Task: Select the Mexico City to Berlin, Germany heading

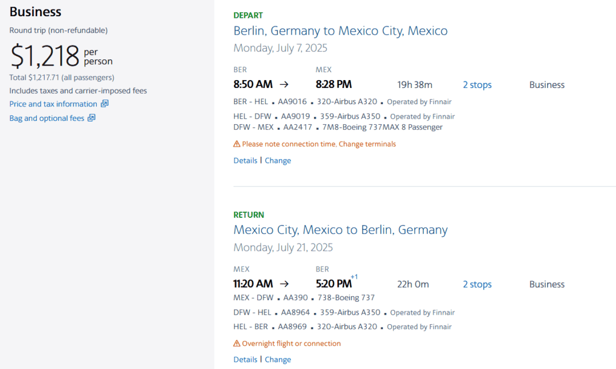Action: [340, 230]
